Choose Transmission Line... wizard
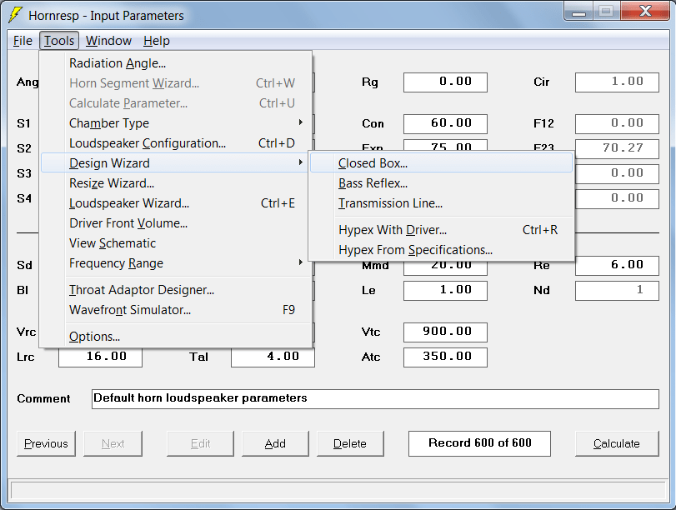Screen dimensions: 676x510 (442, 203)
